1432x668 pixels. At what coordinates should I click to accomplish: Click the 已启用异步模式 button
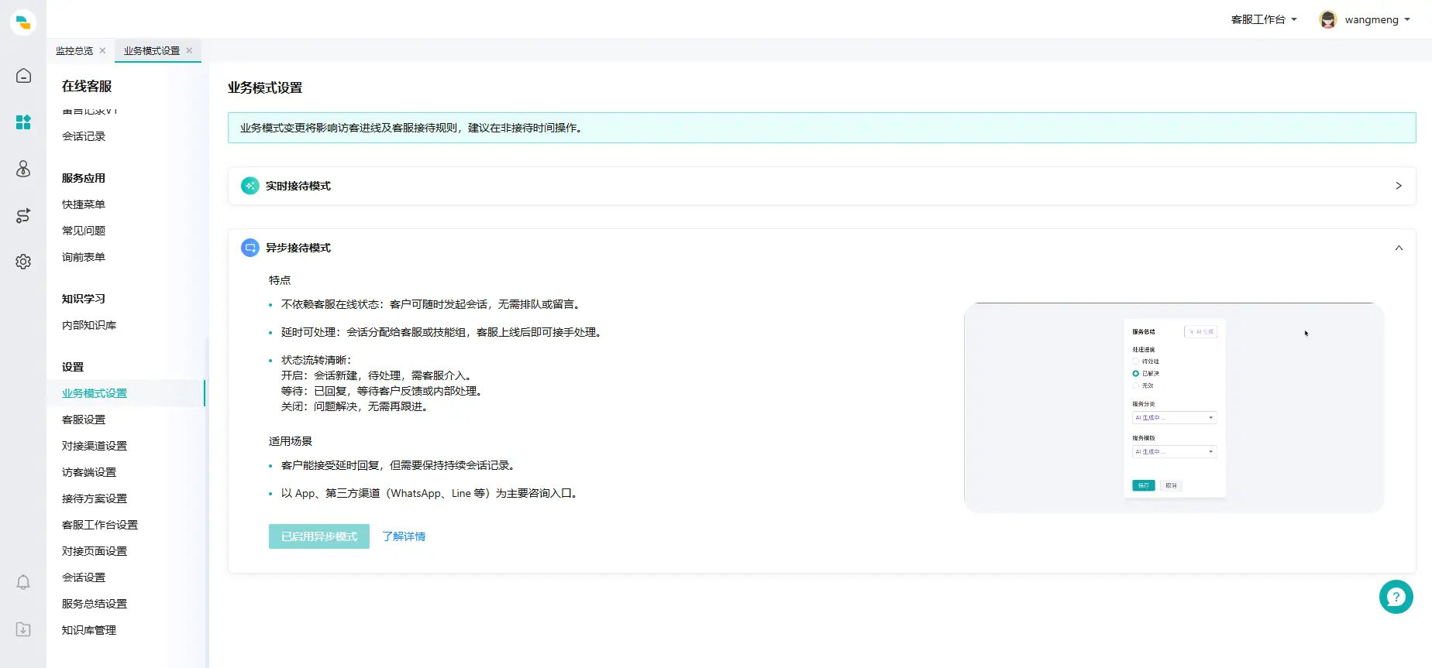[318, 536]
